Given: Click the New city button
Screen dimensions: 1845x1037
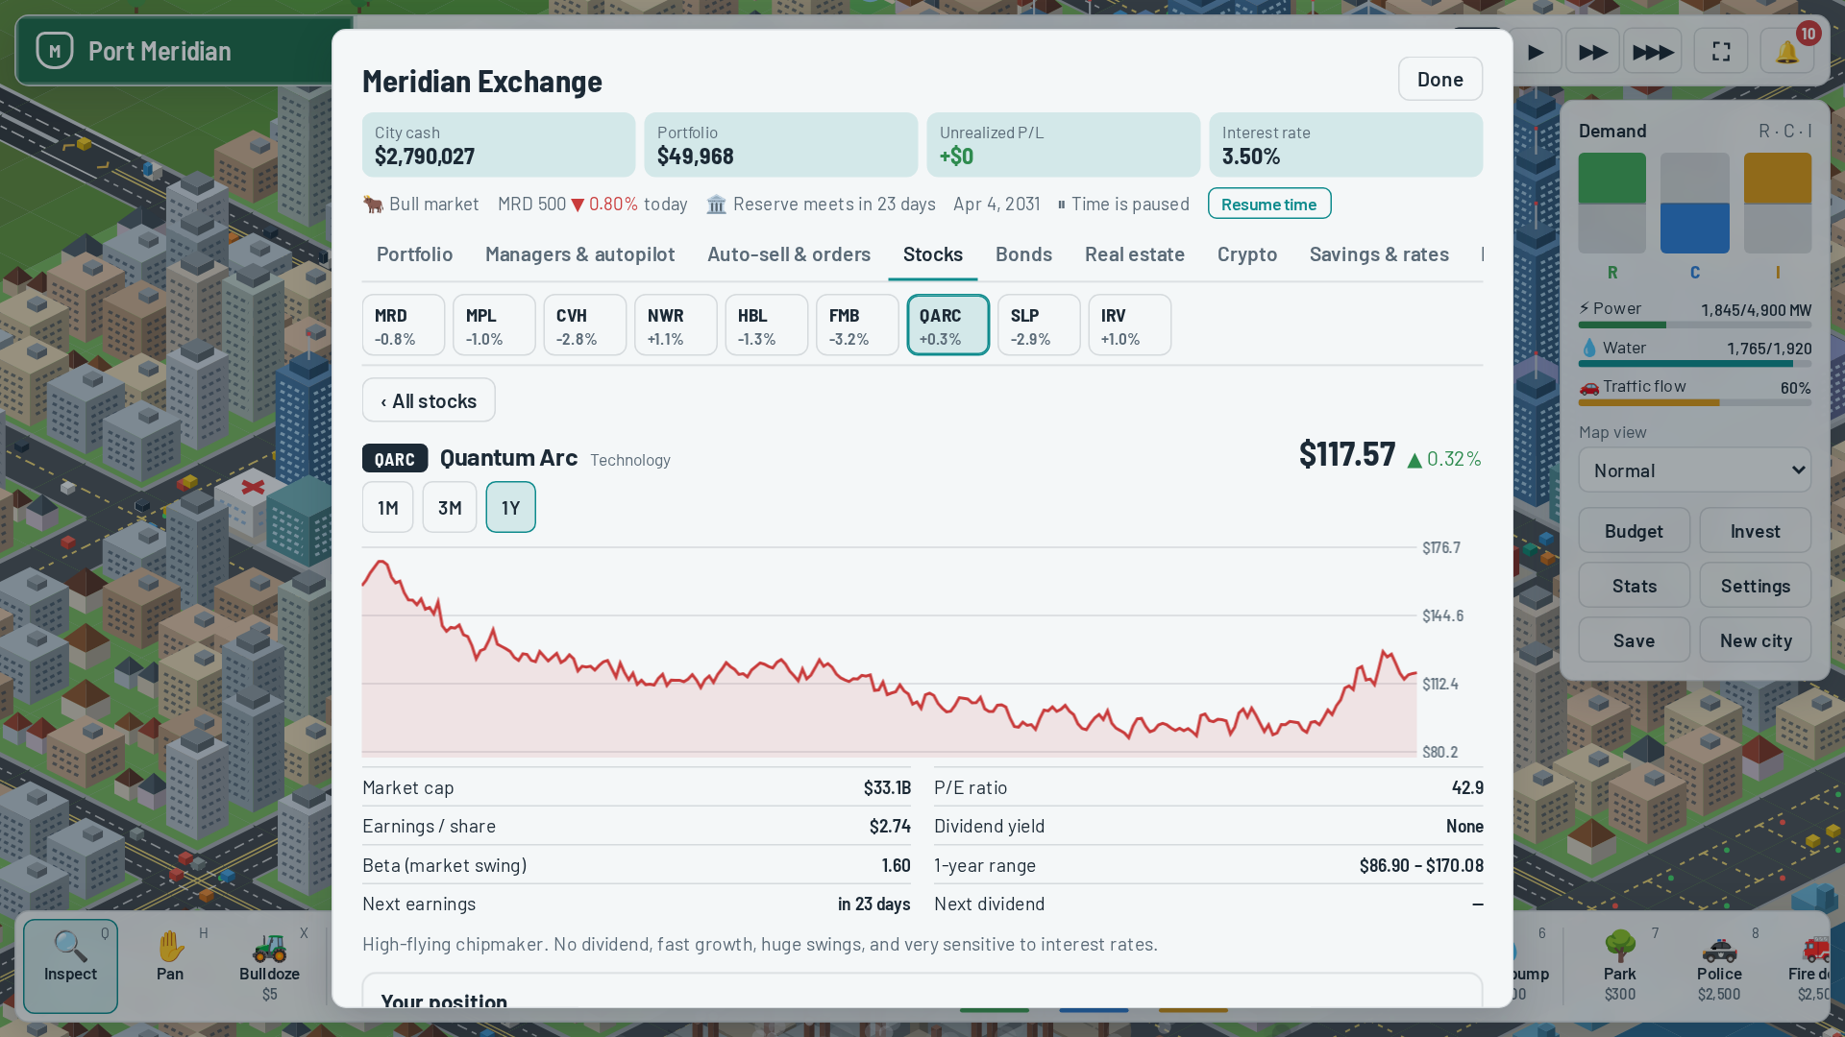Looking at the screenshot, I should [x=1756, y=640].
